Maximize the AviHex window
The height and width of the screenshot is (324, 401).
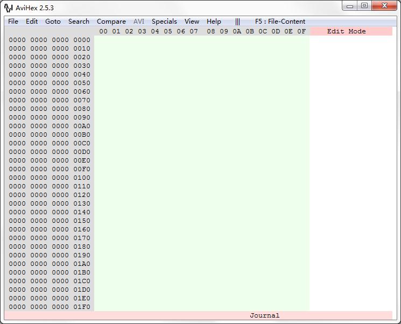pos(364,6)
